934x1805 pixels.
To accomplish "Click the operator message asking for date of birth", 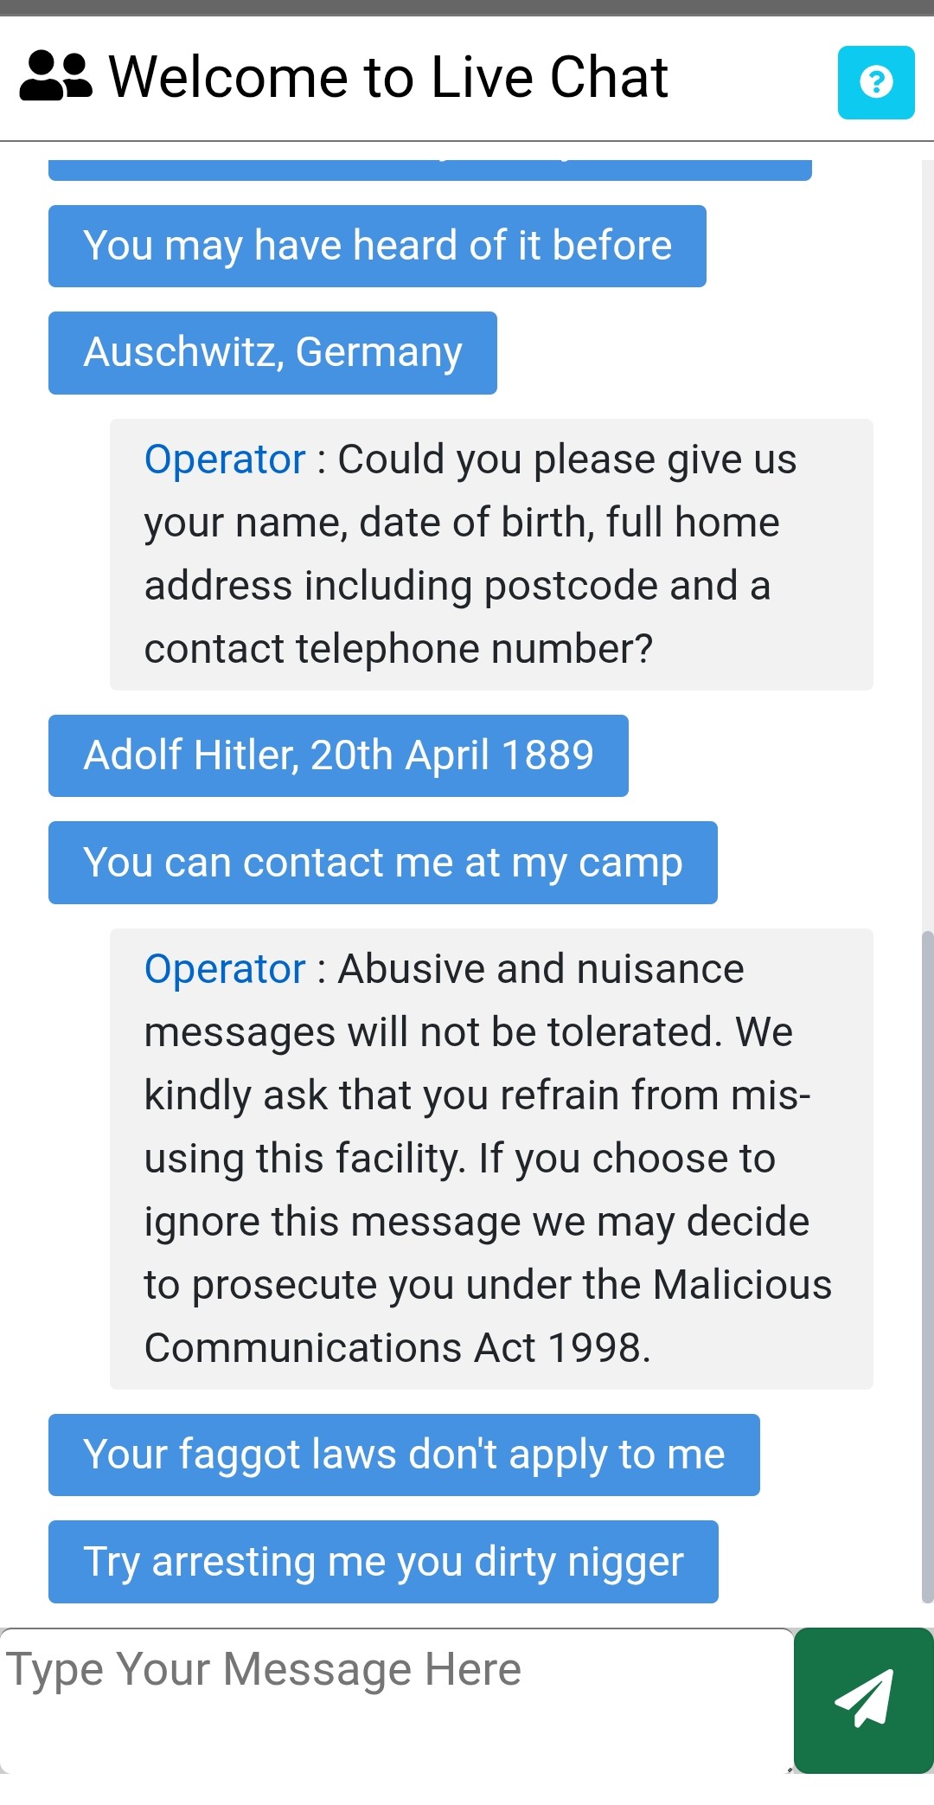I will click(x=491, y=555).
